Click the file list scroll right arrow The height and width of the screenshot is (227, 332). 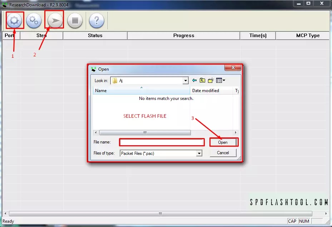pos(236,133)
